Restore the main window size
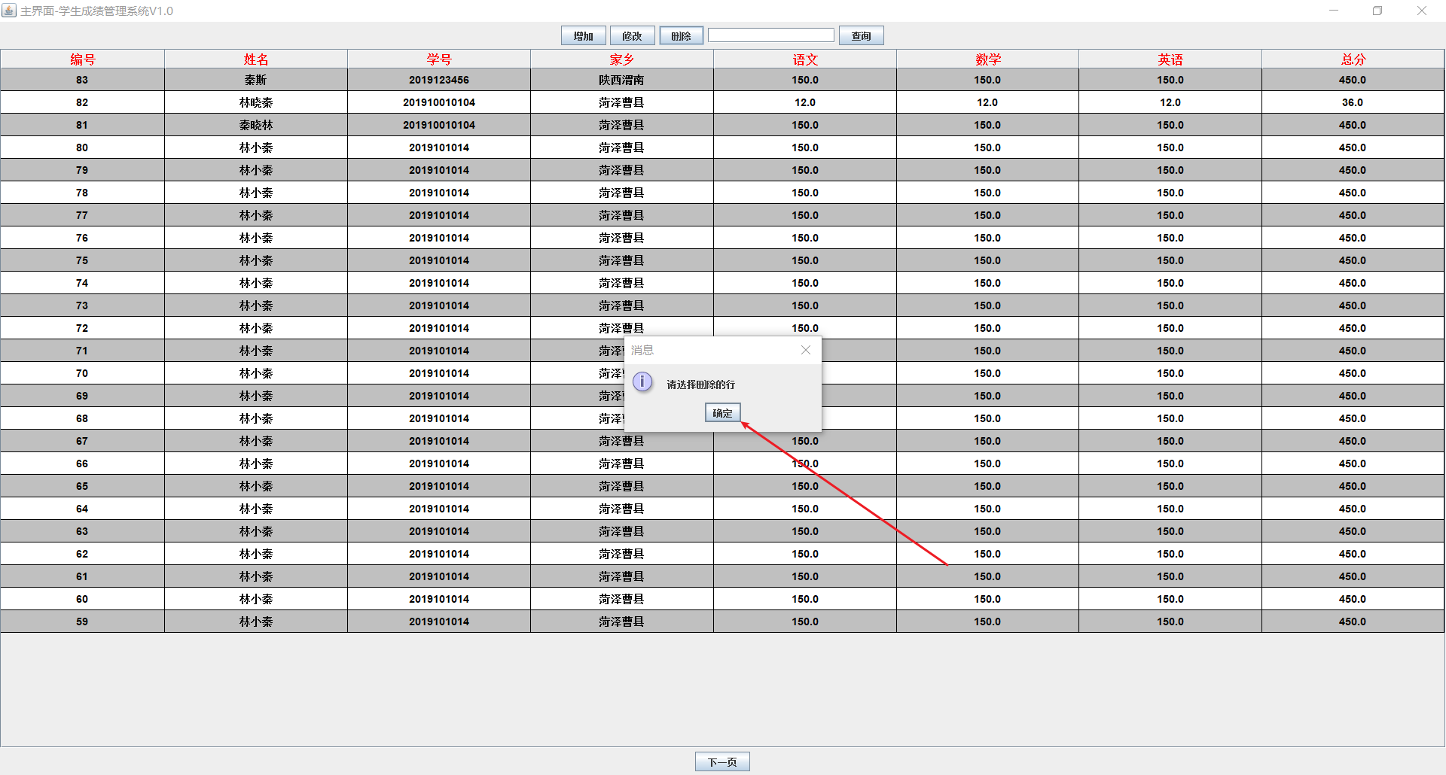Screen dimensions: 1446x775 click(x=1377, y=11)
